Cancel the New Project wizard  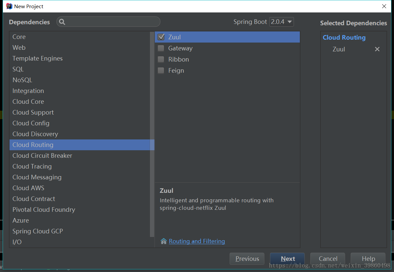coord(328,259)
